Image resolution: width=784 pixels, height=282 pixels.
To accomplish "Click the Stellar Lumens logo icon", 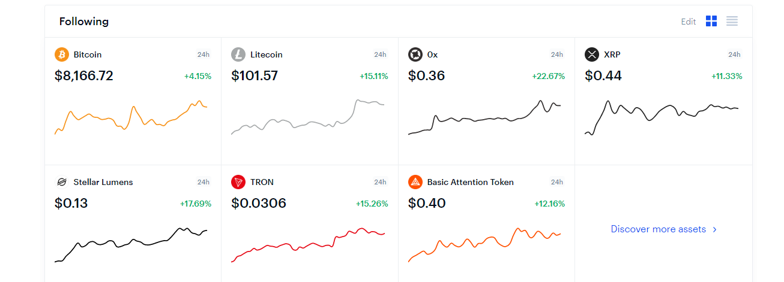I will 61,182.
